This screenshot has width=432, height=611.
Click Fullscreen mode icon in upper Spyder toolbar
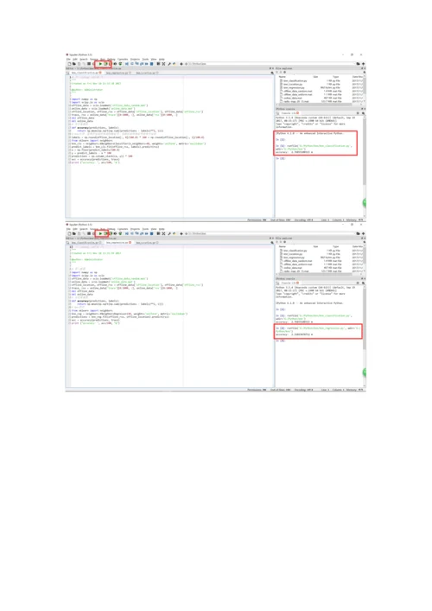[x=163, y=64]
